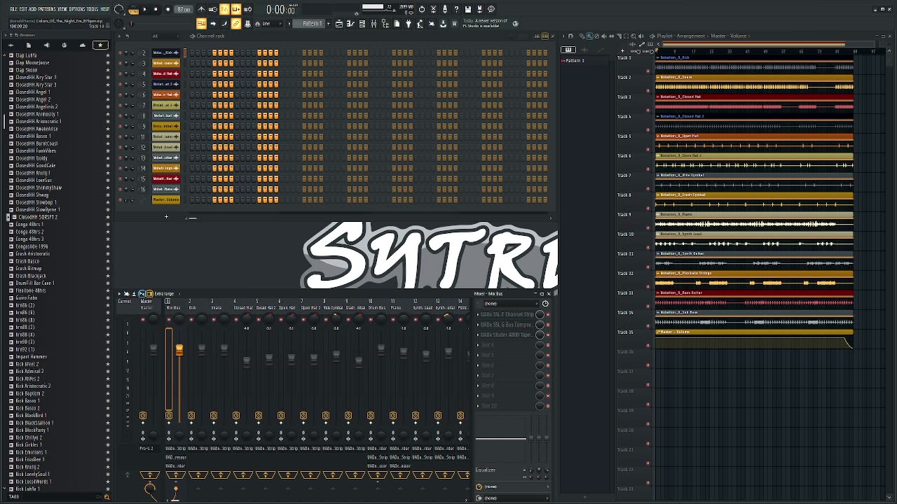Open the OPTIONS menu

(76, 9)
